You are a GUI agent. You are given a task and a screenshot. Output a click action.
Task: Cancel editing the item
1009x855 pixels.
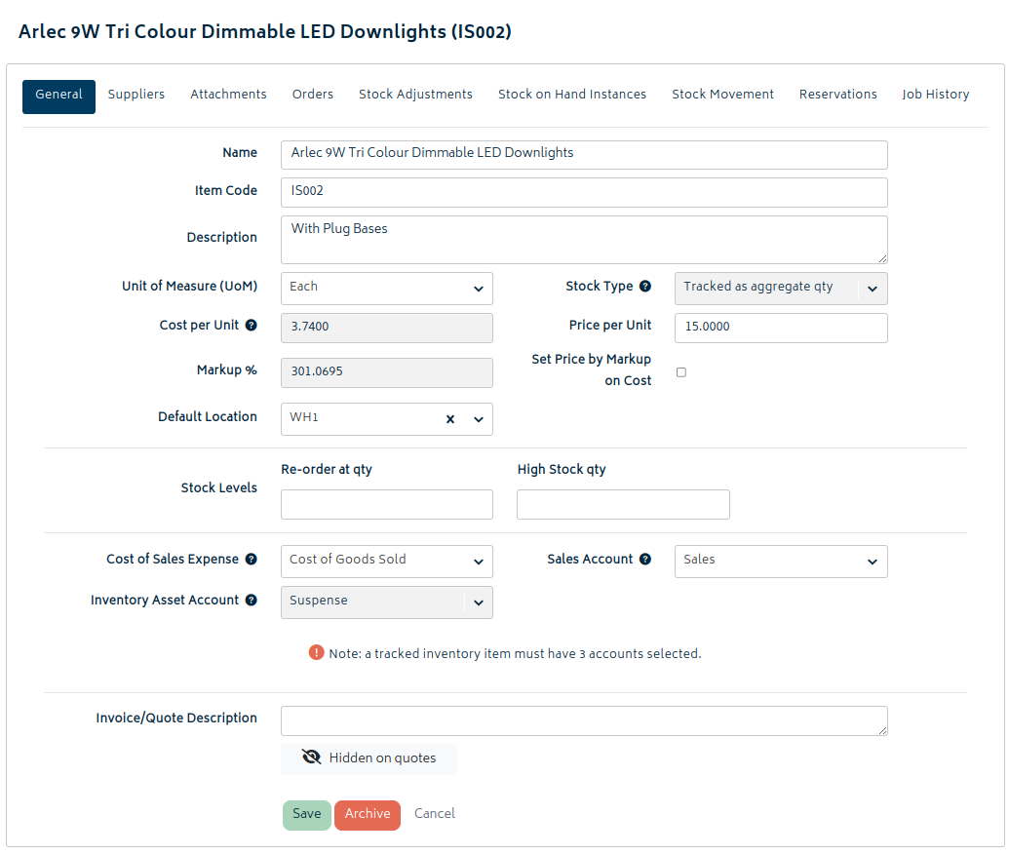(x=435, y=814)
